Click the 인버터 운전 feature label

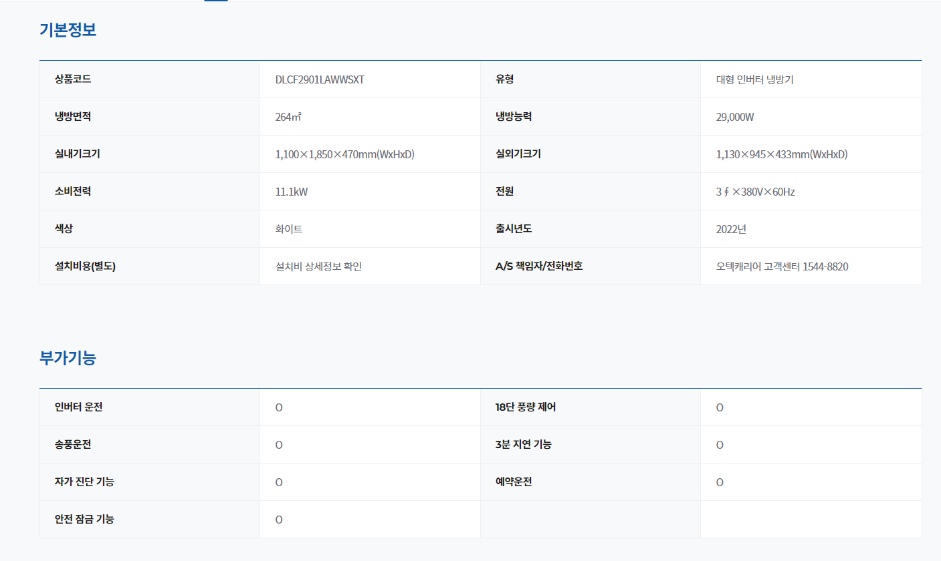(79, 407)
